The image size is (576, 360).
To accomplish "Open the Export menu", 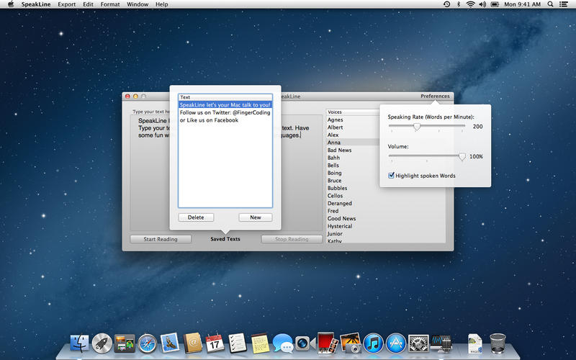I will tap(67, 4).
